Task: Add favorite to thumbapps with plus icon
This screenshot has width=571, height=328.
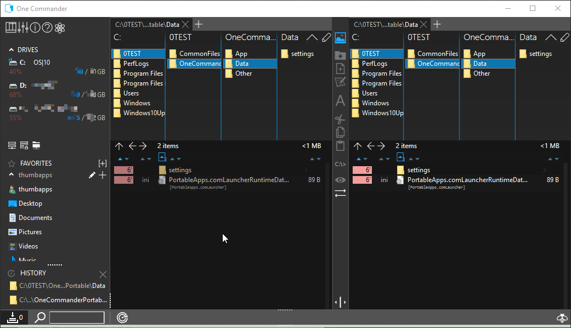Action: (103, 175)
